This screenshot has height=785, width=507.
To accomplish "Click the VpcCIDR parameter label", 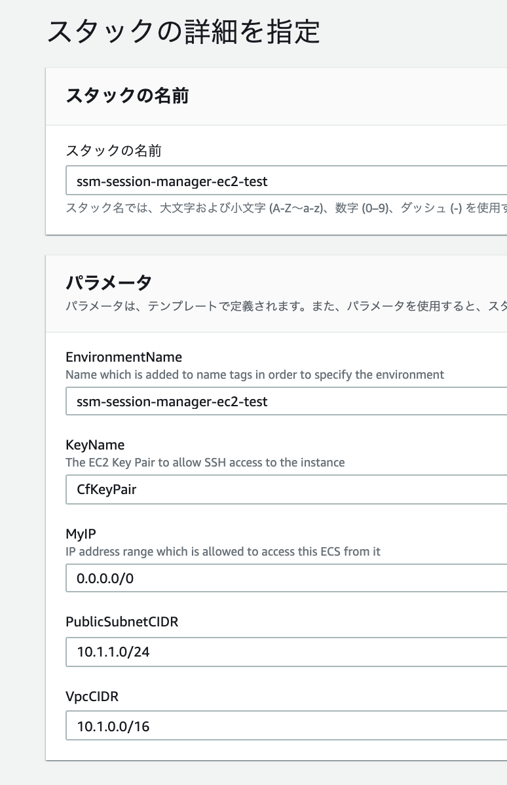I will (x=92, y=697).
